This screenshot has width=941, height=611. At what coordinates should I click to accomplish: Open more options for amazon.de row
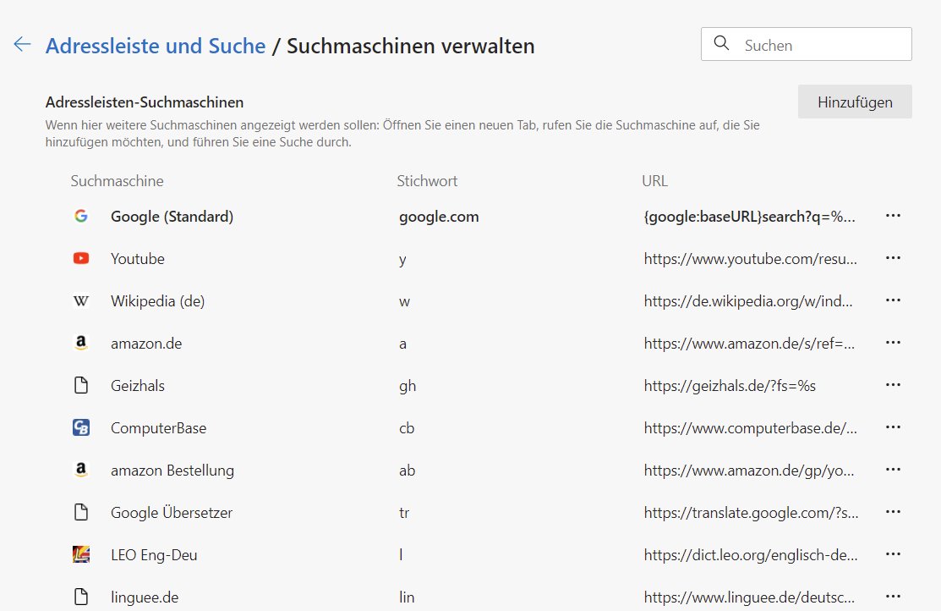pyautogui.click(x=893, y=343)
